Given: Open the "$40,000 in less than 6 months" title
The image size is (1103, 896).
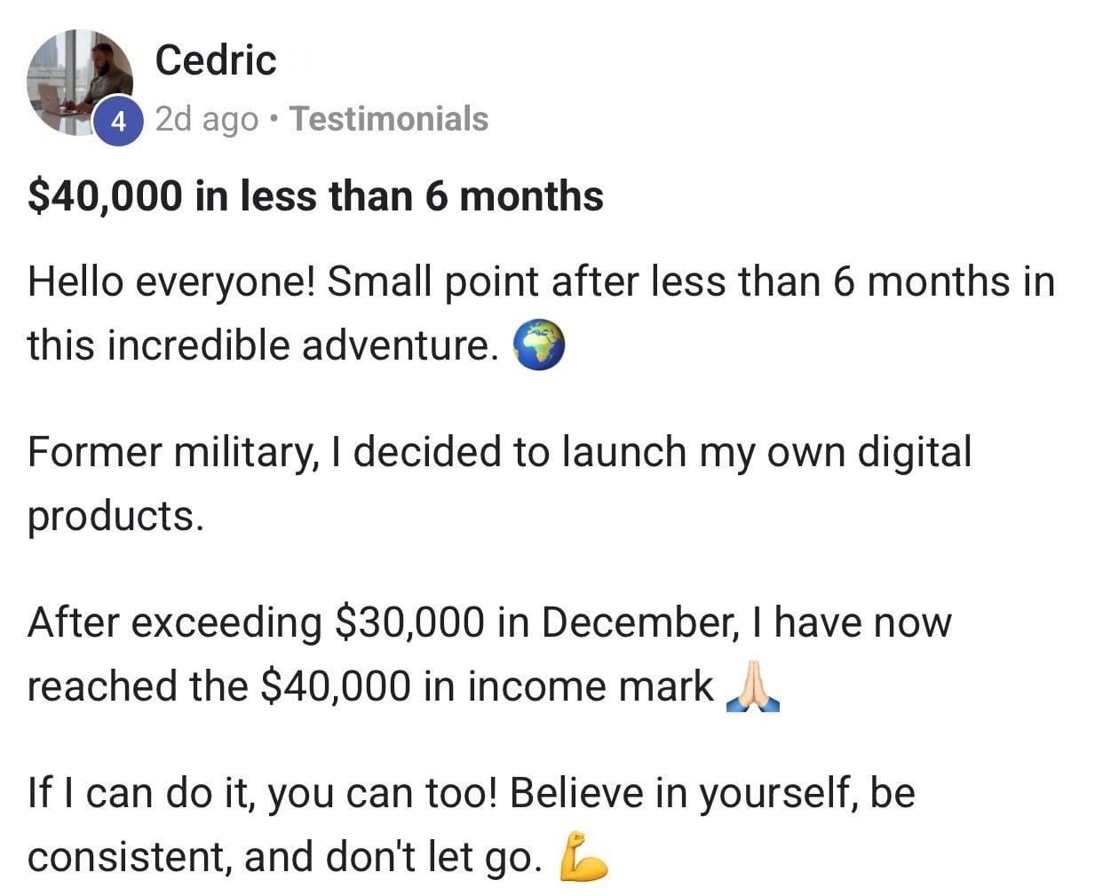Looking at the screenshot, I should (315, 196).
